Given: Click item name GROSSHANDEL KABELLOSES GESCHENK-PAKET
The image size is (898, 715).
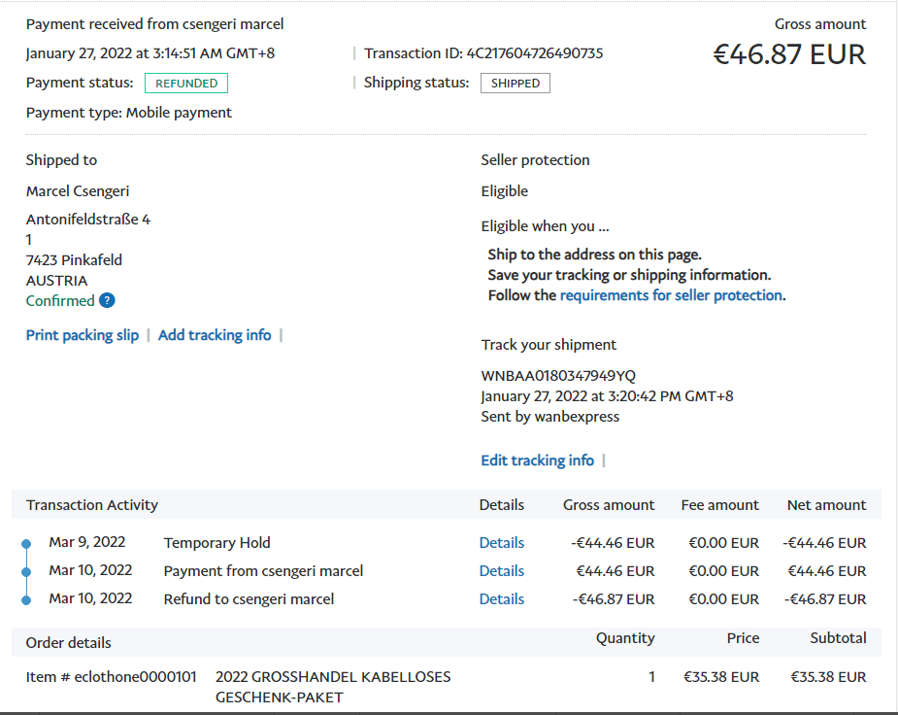Looking at the screenshot, I should 332,686.
